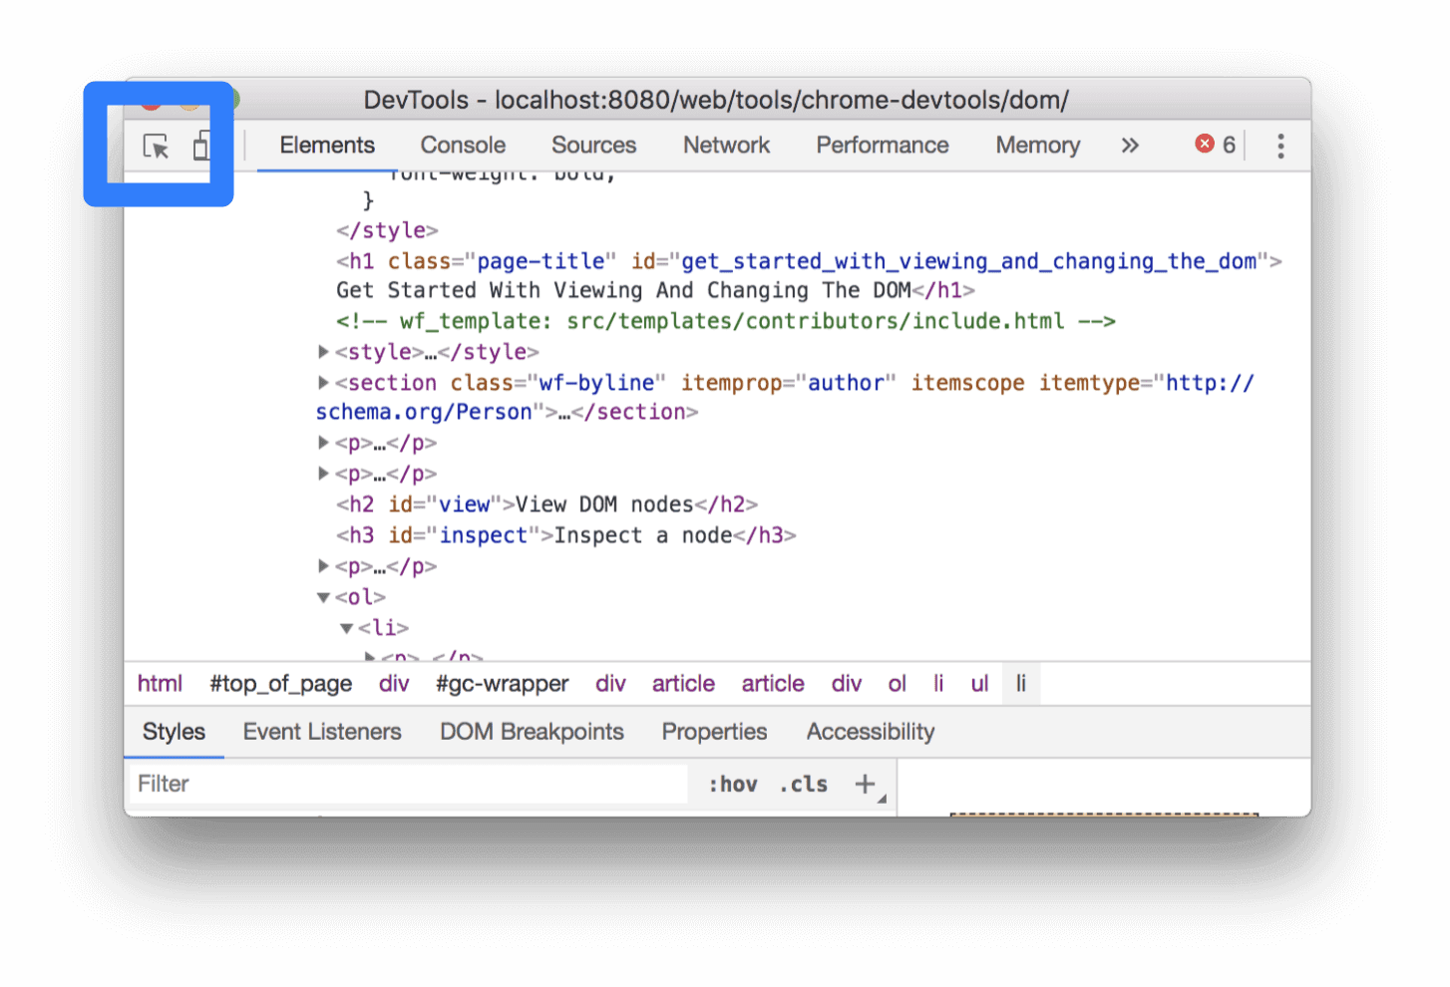Screen dimensions: 1450x987
Task: Switch to the Network panel
Action: 725,145
